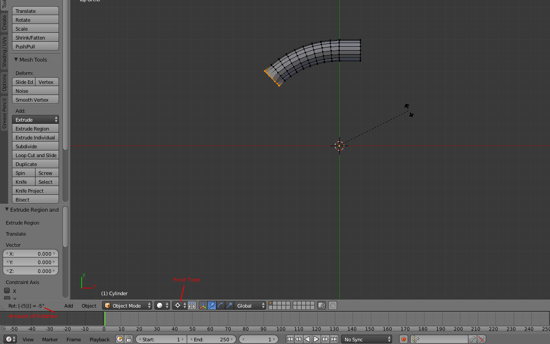Open the Extrude dropdown under Add

(35, 119)
